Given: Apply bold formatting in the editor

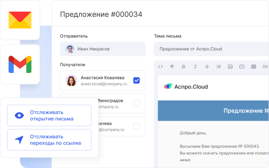Looking at the screenshot, I should pyautogui.click(x=184, y=66).
